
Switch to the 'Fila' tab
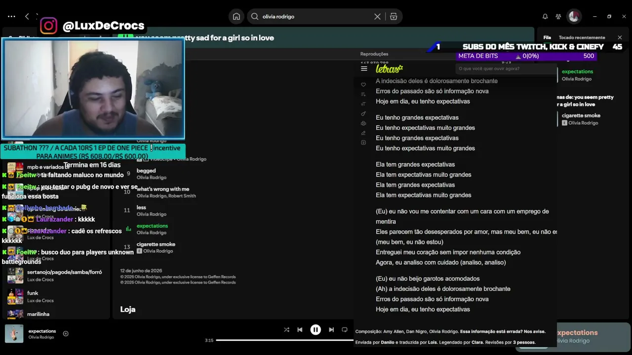[547, 37]
